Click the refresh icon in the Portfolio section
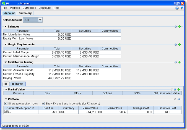The width and height of the screenshot is (187, 130). tap(175, 99)
